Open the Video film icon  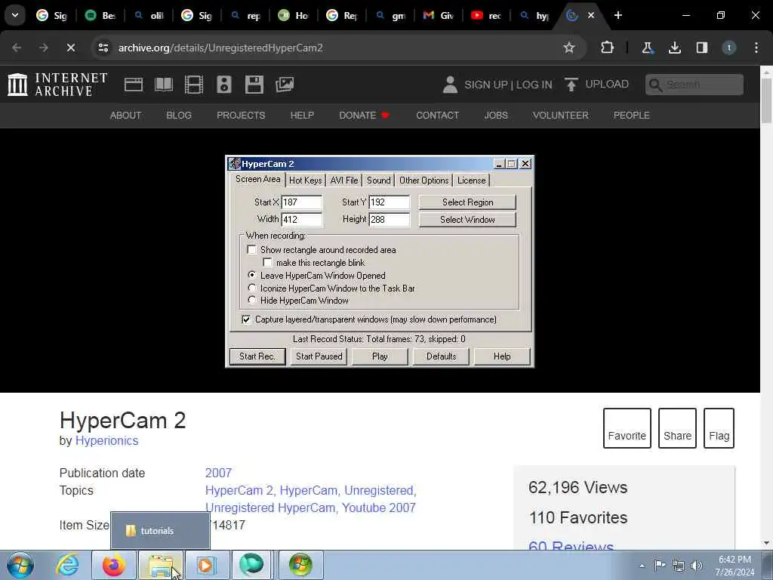(194, 85)
